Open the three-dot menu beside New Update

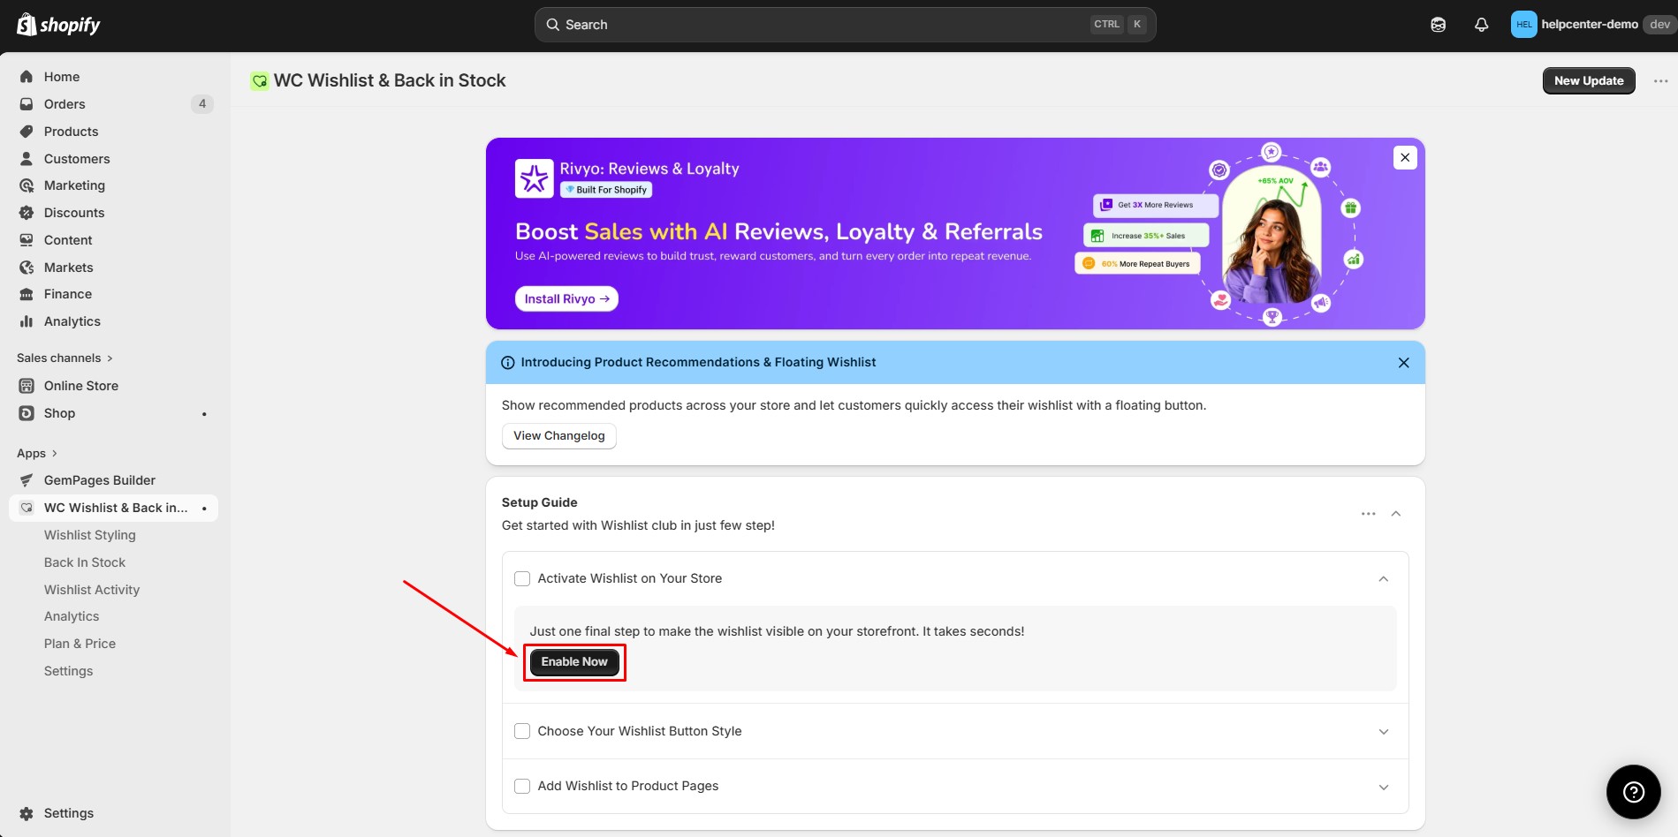coord(1661,81)
